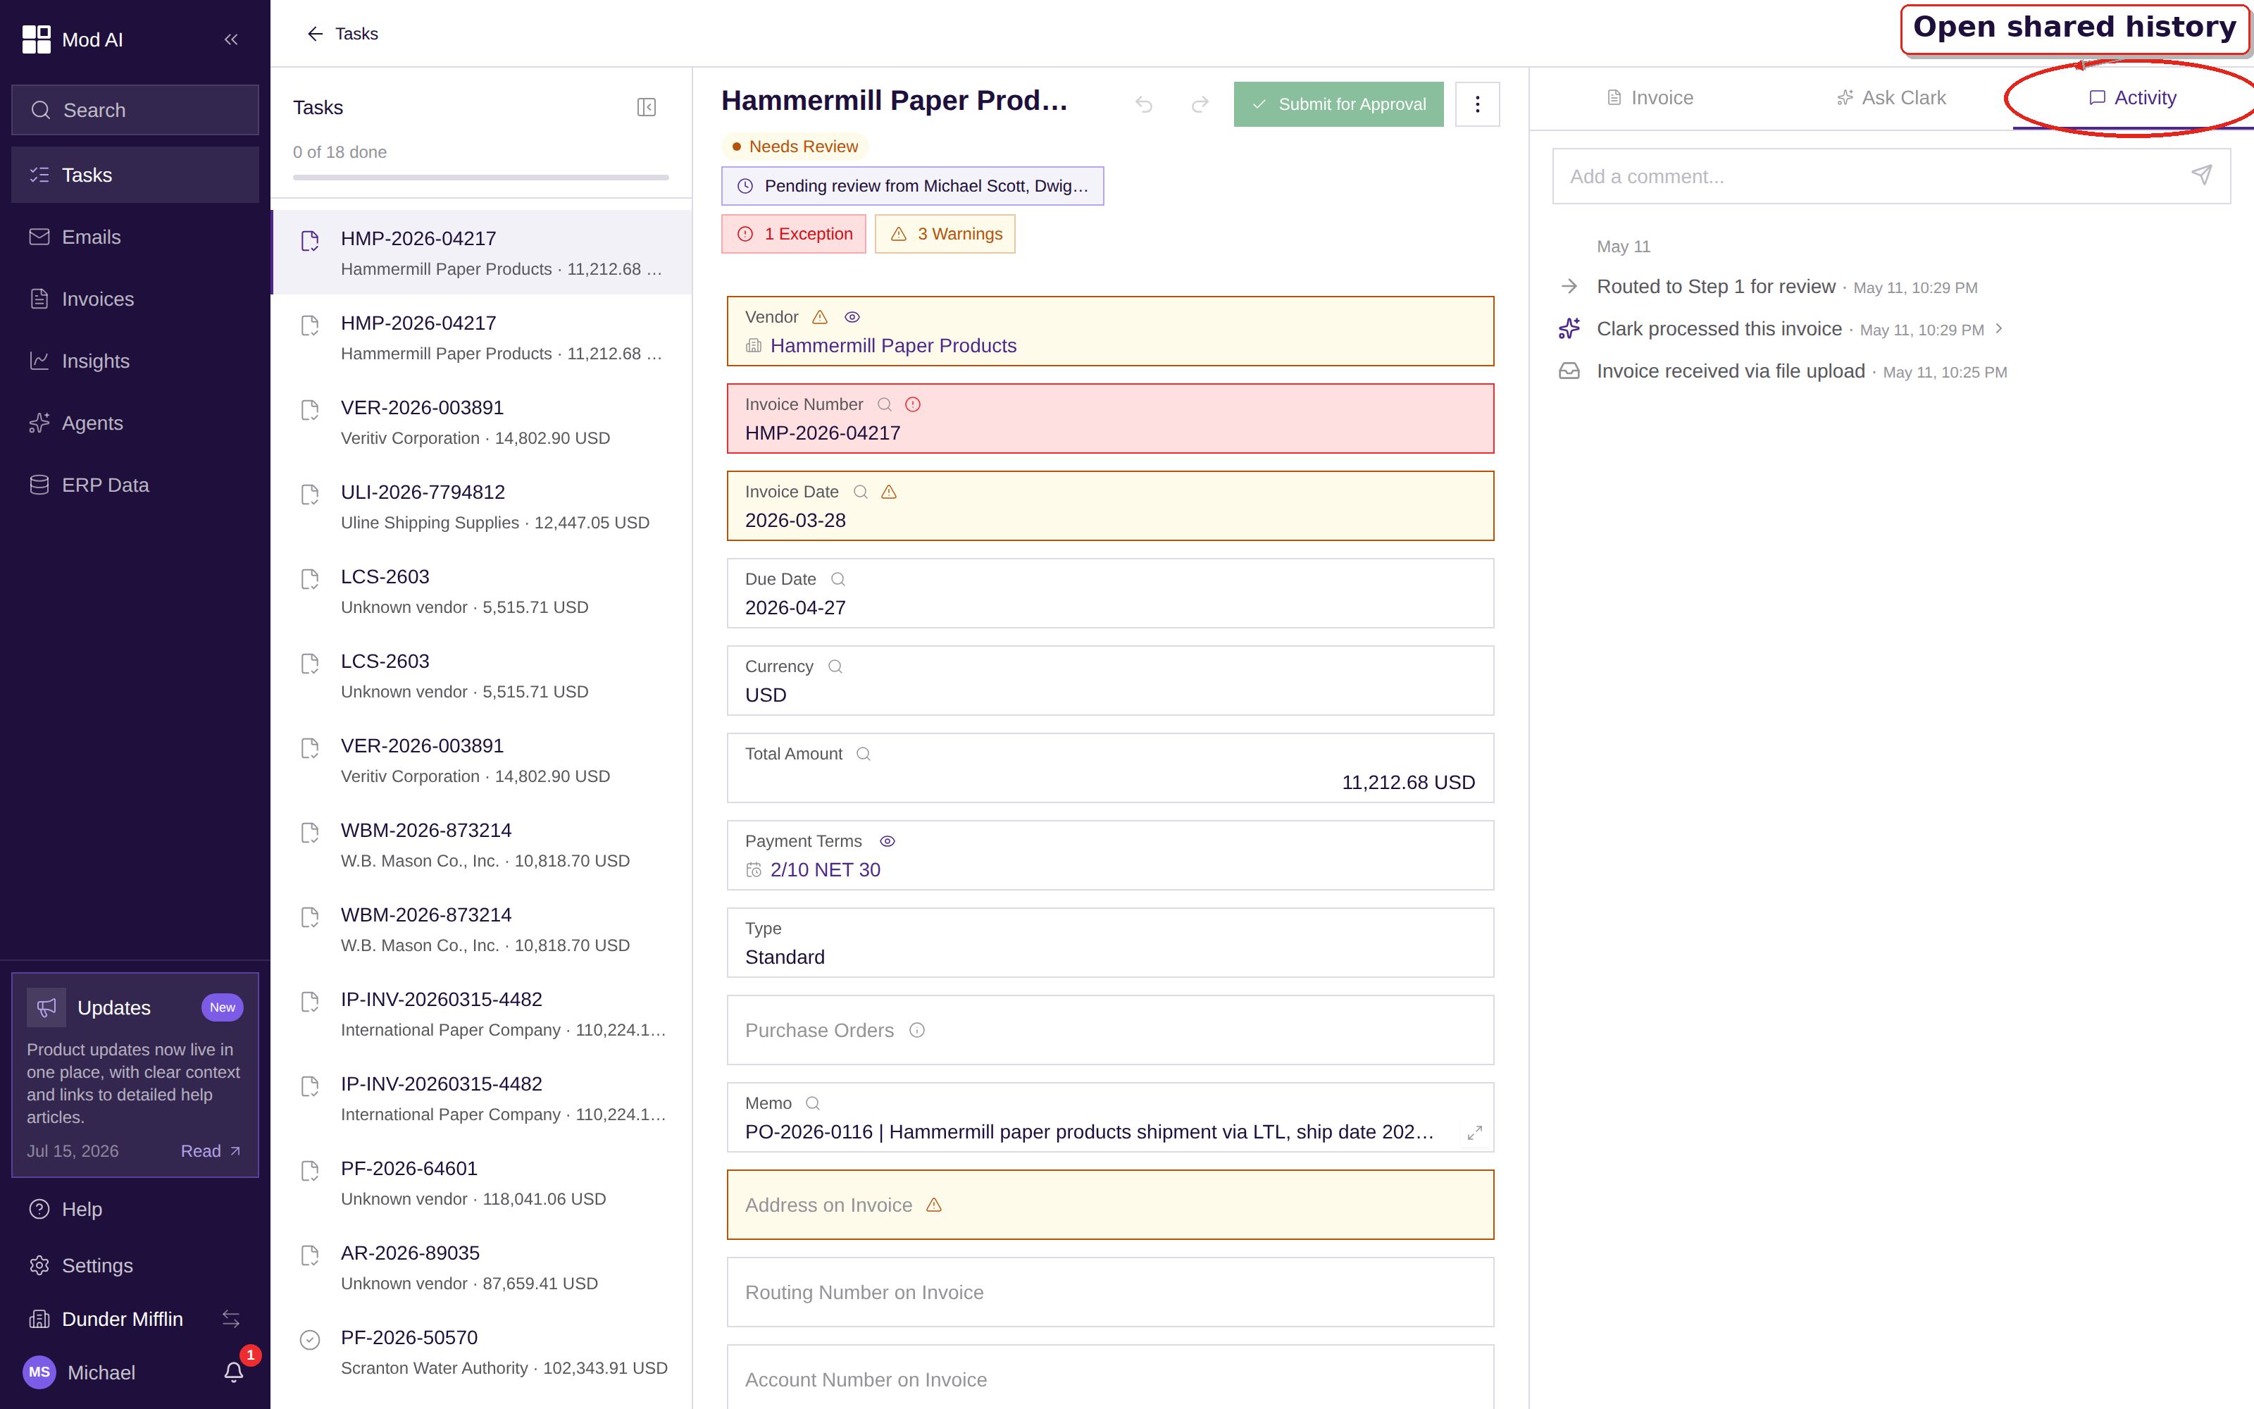Screen dimensions: 2254x1409
Task: Select the AR-2026-89035 task
Action: pos(482,1267)
